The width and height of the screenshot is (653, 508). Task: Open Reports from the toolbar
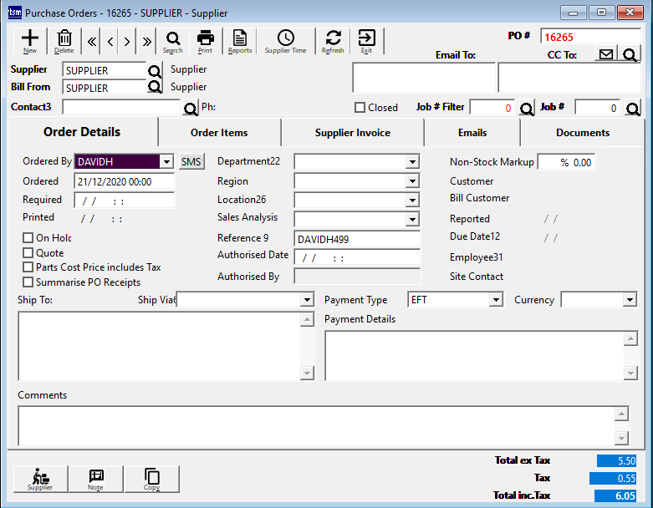tap(240, 40)
